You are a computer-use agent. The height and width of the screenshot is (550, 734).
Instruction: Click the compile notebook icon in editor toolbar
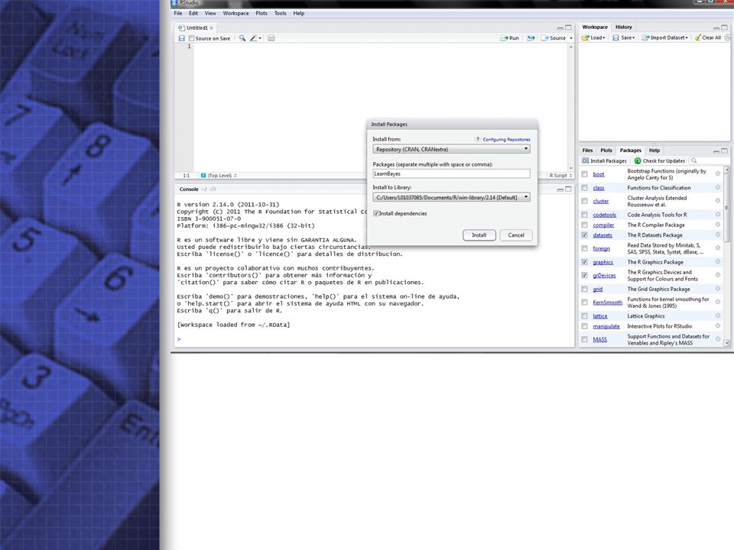click(x=271, y=38)
